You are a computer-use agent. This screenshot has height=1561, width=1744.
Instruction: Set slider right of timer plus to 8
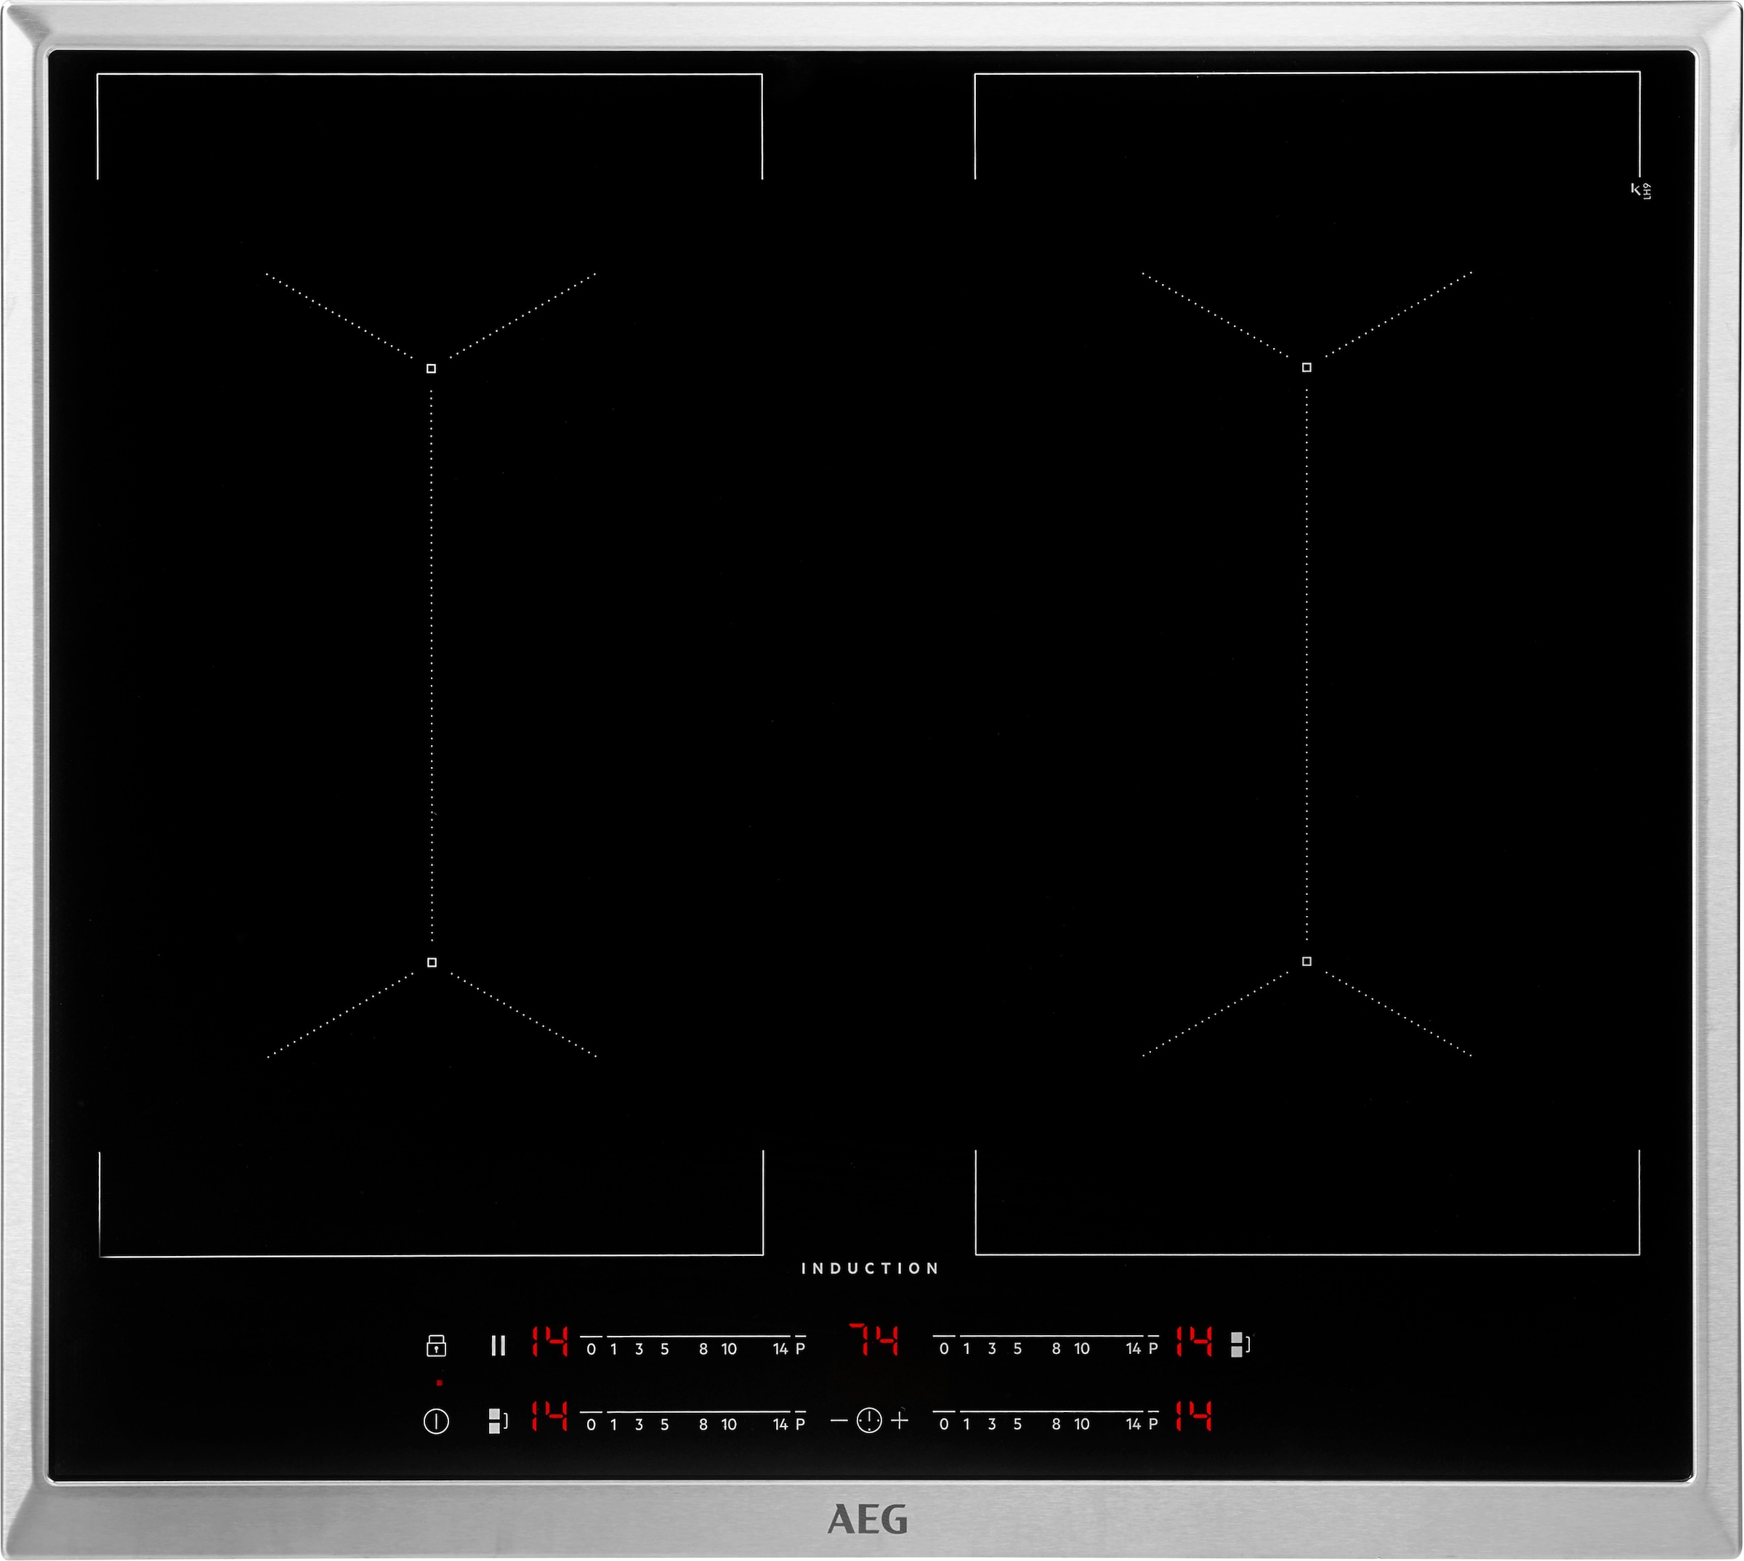pos(1057,1424)
